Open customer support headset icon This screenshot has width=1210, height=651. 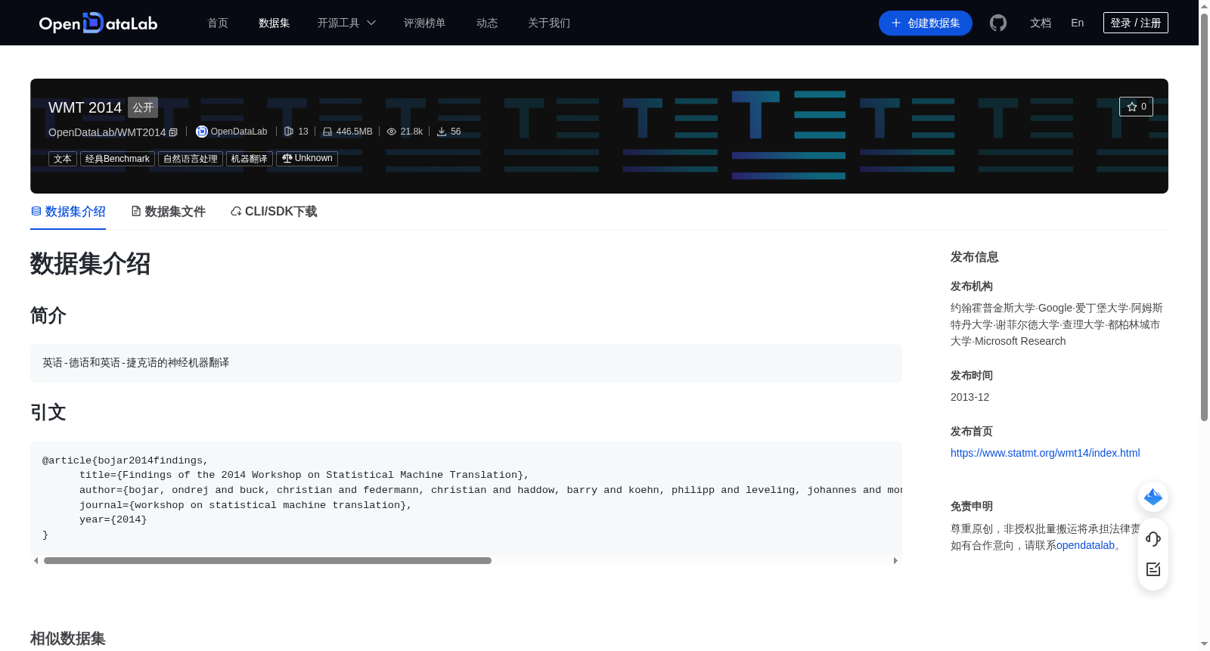(1153, 538)
